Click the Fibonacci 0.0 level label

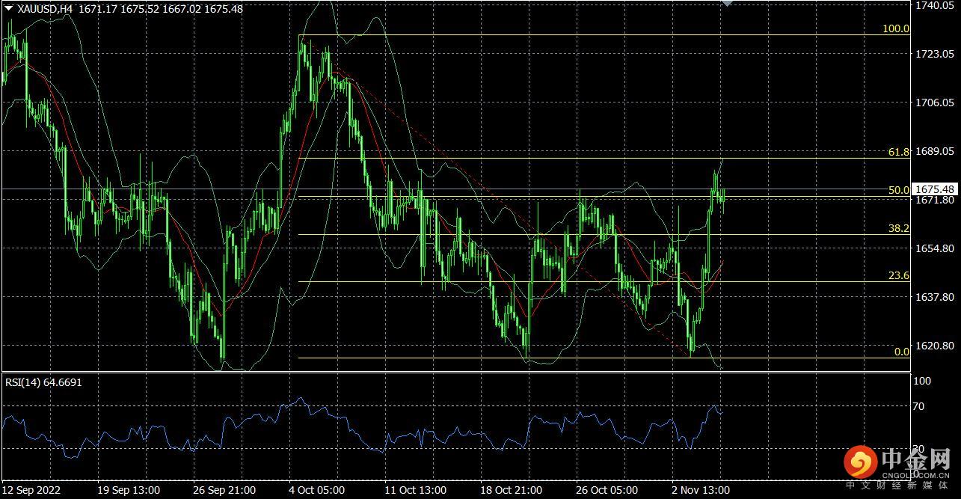(x=902, y=352)
